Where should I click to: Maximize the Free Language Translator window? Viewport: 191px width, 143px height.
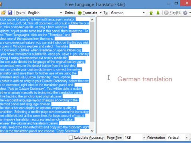(x=176, y=3)
